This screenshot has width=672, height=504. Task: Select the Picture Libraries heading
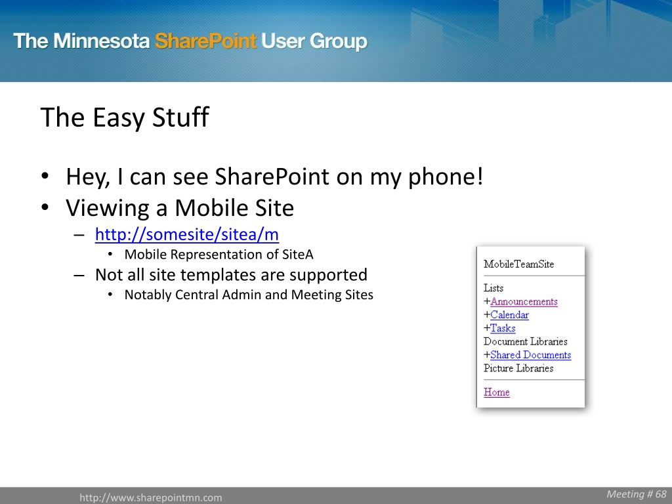(x=518, y=368)
